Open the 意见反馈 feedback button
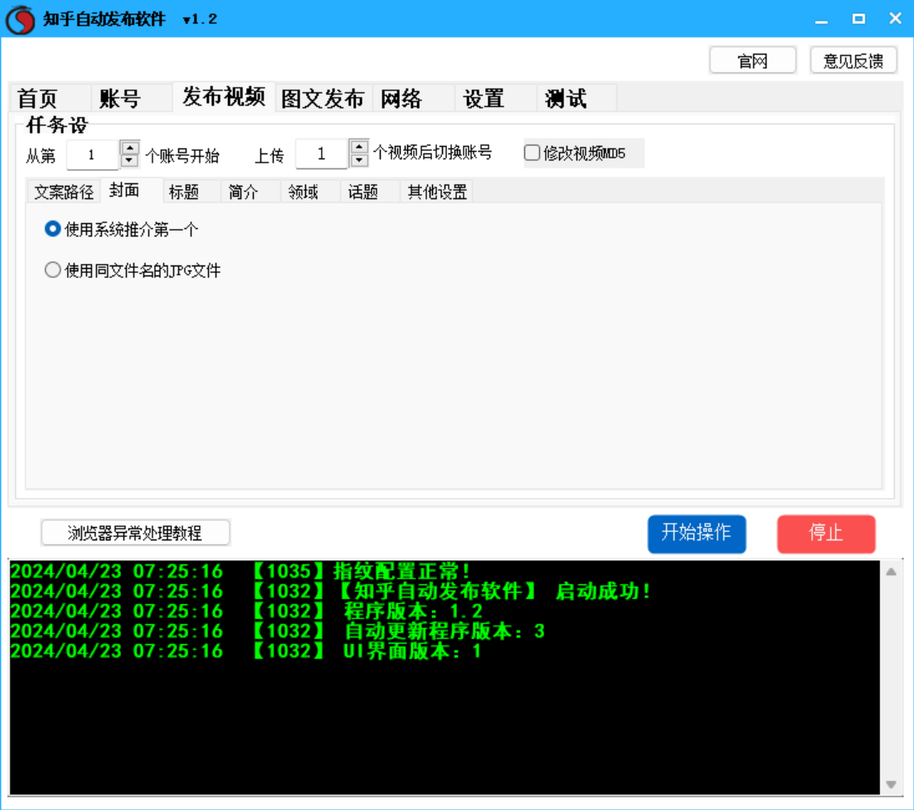914x810 pixels. (853, 61)
